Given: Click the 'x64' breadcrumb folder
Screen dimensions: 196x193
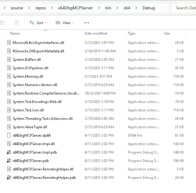Looking at the screenshot, I should pos(127,8).
